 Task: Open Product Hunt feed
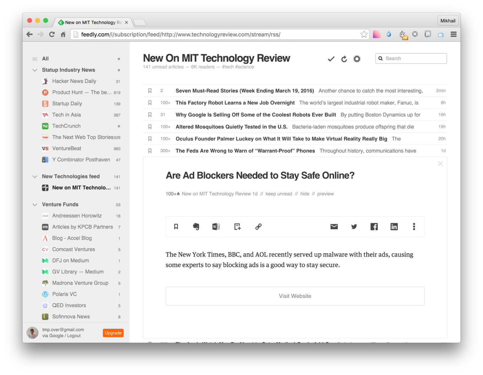click(x=81, y=92)
